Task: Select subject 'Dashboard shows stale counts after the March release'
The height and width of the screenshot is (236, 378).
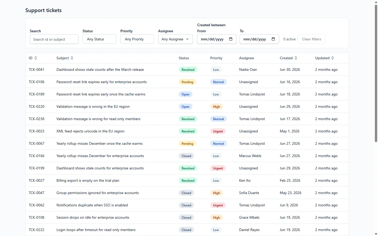Action: click(x=100, y=69)
